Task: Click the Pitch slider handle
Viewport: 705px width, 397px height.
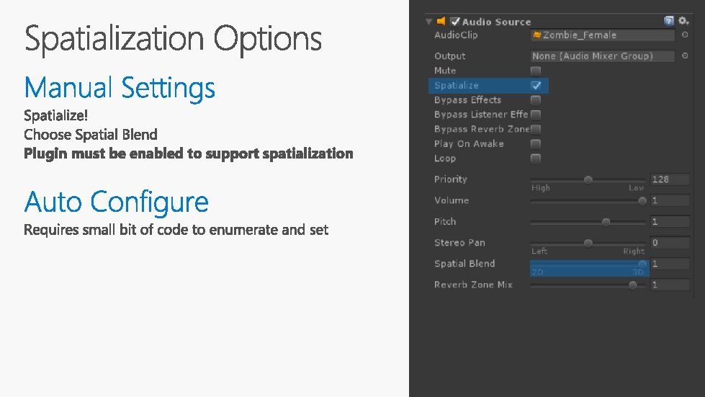Action: coord(606,222)
